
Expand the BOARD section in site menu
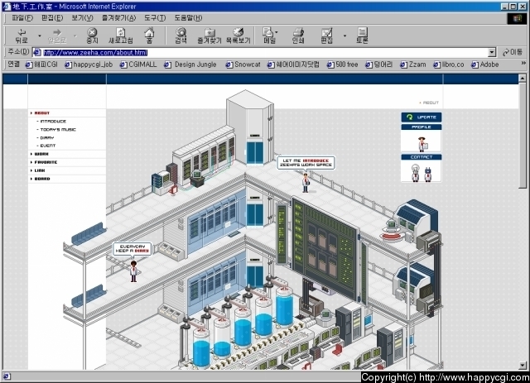[41, 179]
